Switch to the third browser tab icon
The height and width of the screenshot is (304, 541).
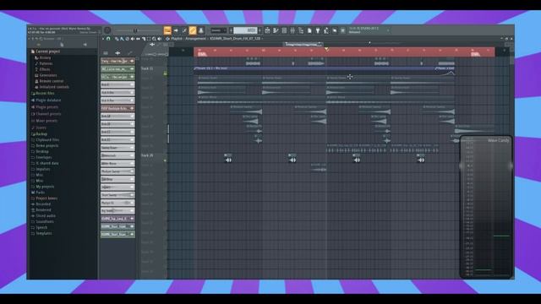tap(85, 45)
